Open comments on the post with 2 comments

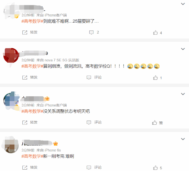click(x=91, y=32)
